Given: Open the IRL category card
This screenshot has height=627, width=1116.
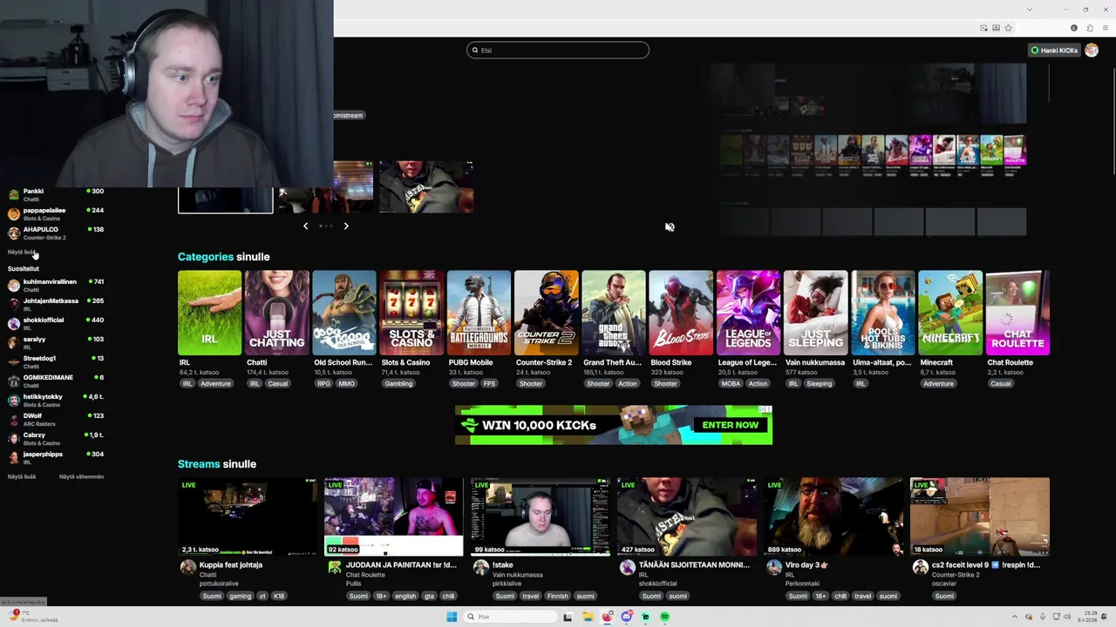Looking at the screenshot, I should [x=209, y=313].
